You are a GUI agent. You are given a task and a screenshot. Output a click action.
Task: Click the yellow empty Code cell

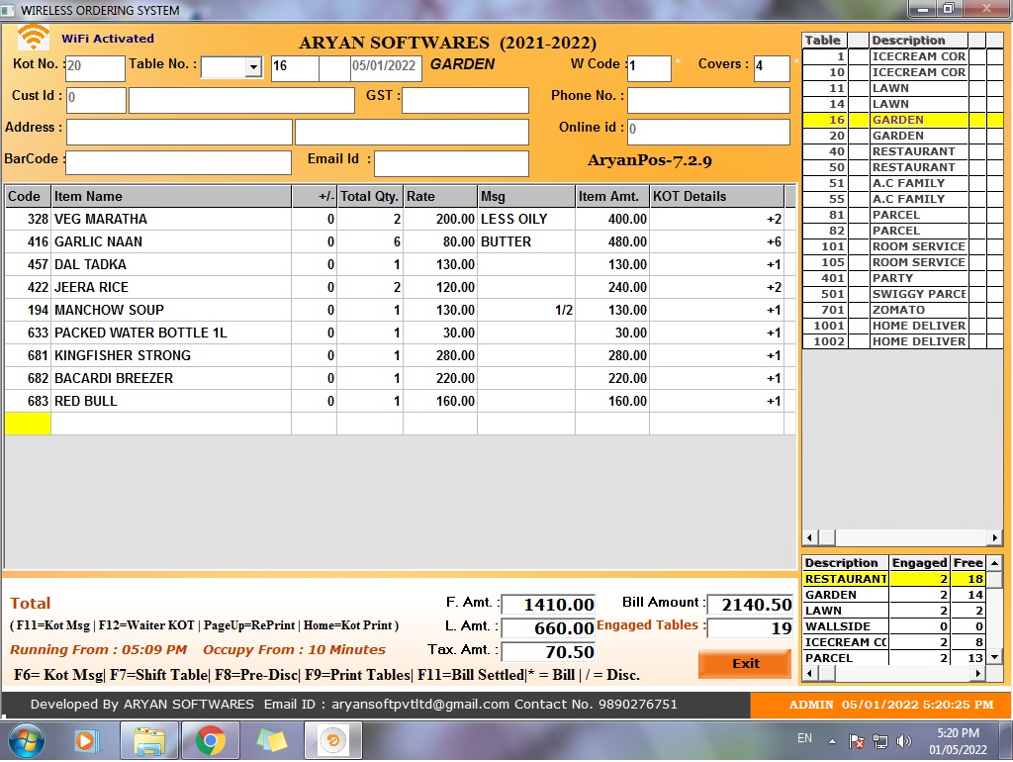pyautogui.click(x=28, y=424)
